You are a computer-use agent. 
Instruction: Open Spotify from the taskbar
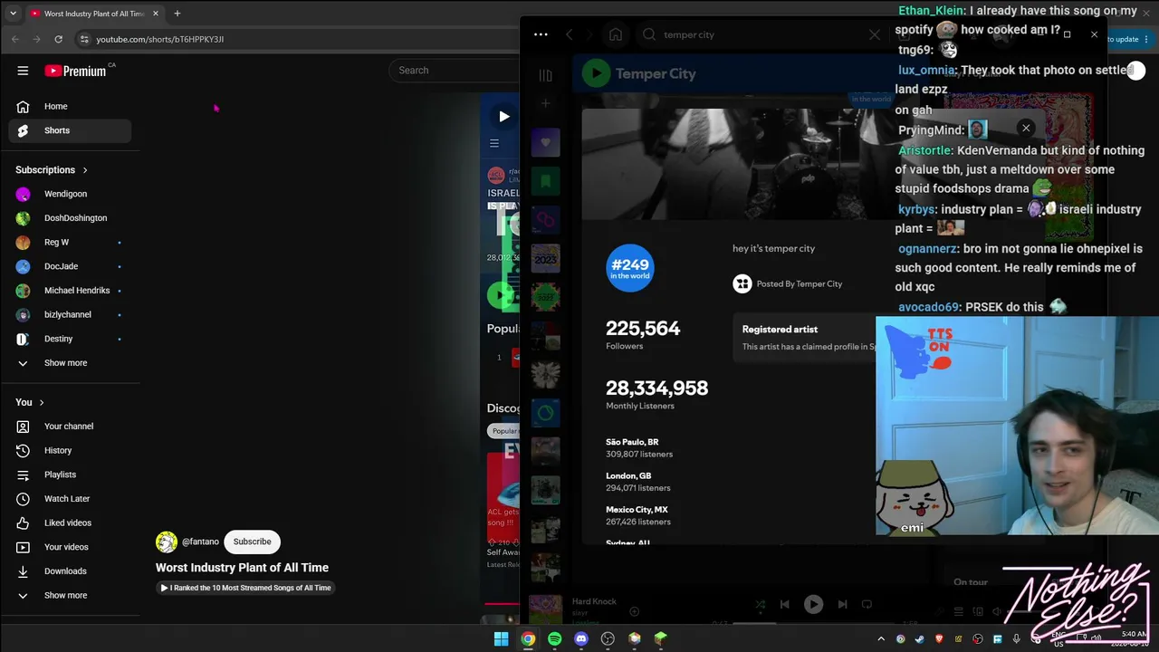click(x=554, y=638)
